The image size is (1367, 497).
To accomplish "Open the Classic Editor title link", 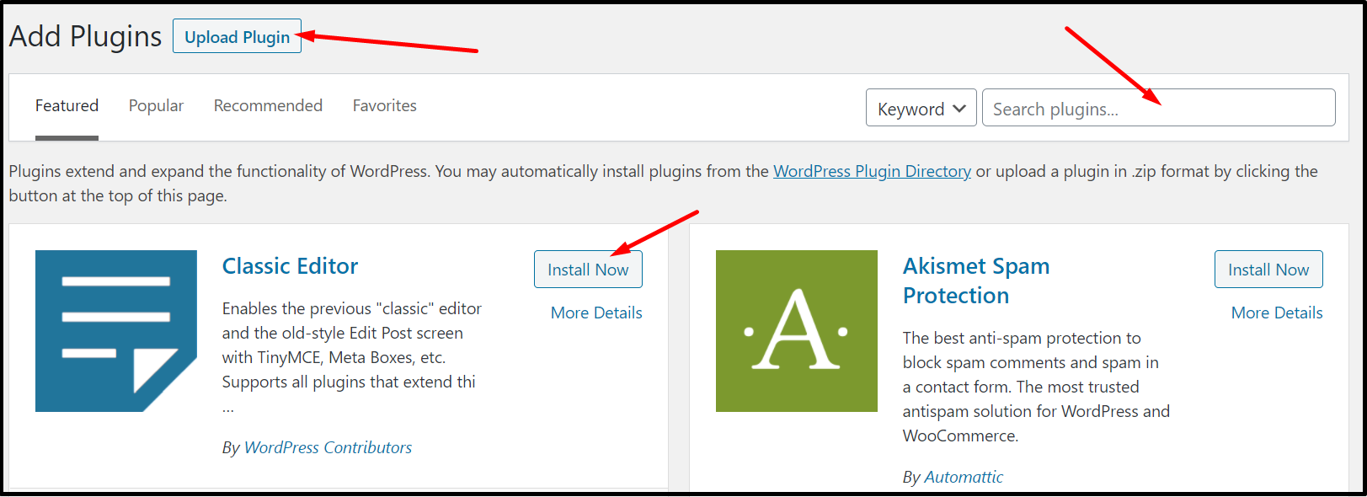I will pyautogui.click(x=290, y=266).
